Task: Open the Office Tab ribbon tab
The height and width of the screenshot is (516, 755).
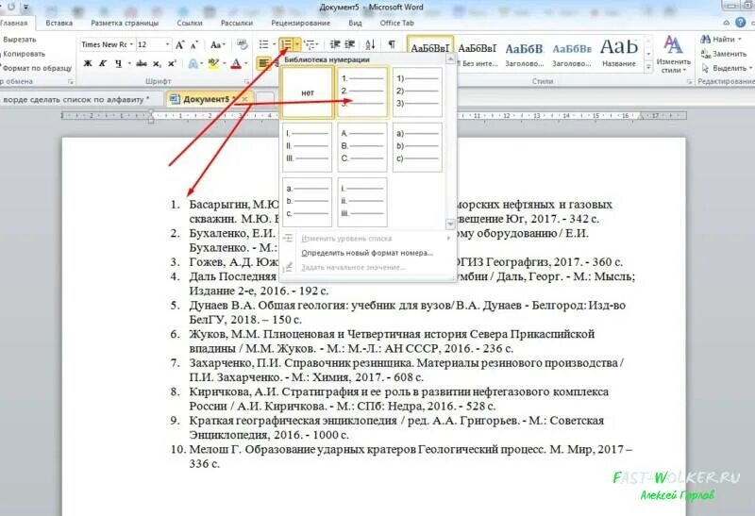Action: [x=396, y=23]
